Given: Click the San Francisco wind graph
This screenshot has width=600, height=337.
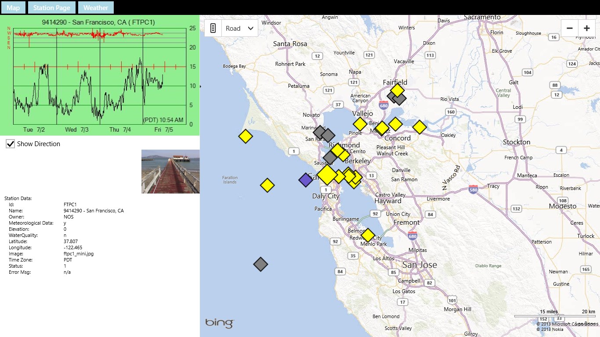Looking at the screenshot, I should tap(100, 75).
